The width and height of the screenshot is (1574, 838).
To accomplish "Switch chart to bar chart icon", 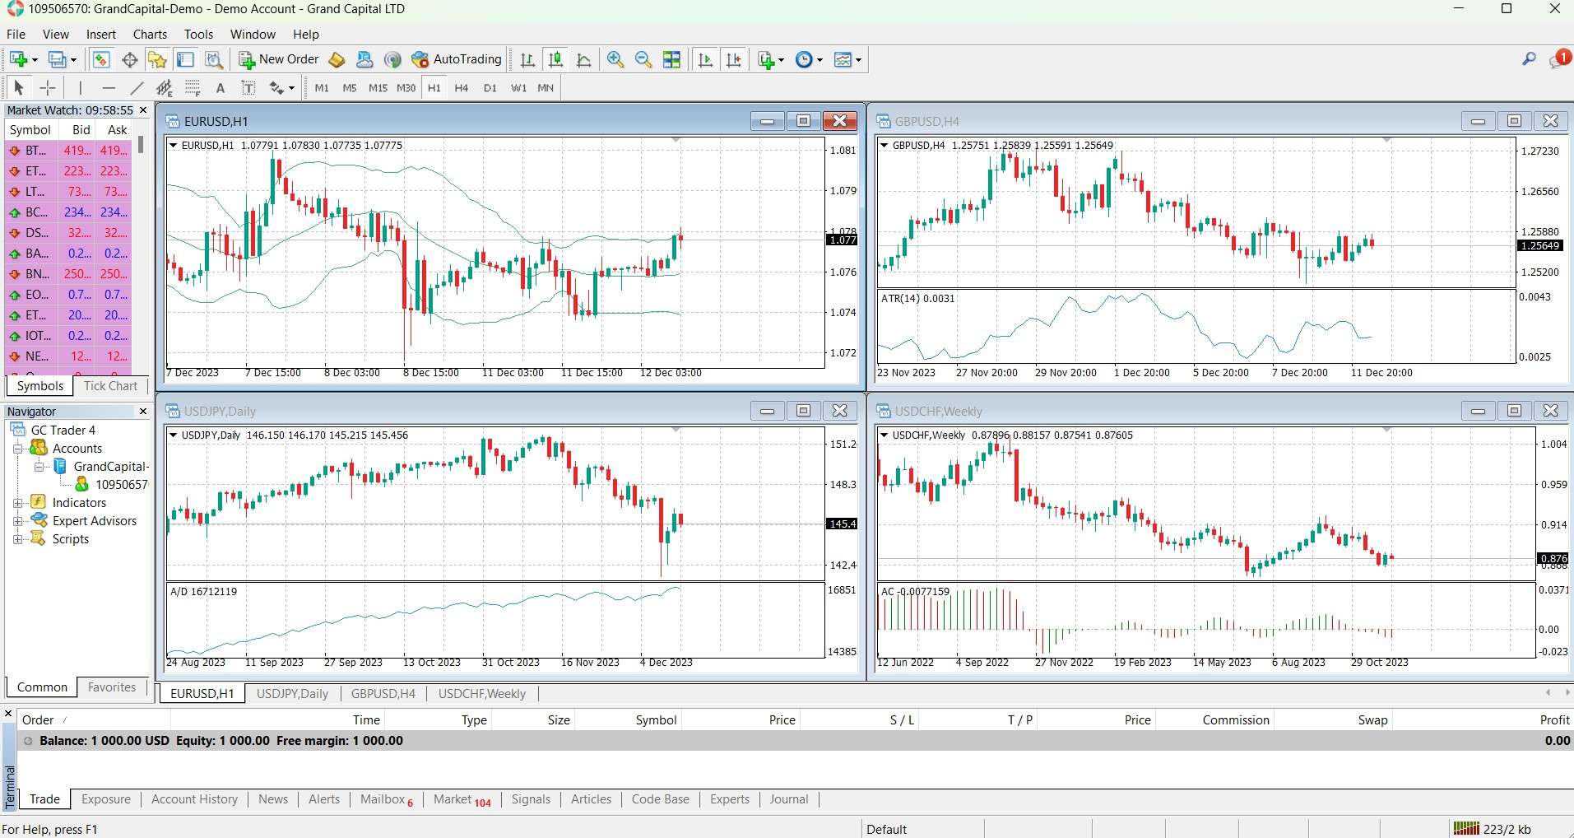I will 528,59.
